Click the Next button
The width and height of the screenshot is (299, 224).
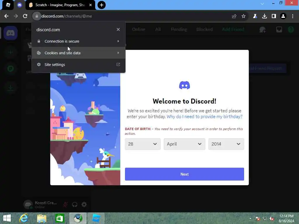(185, 174)
